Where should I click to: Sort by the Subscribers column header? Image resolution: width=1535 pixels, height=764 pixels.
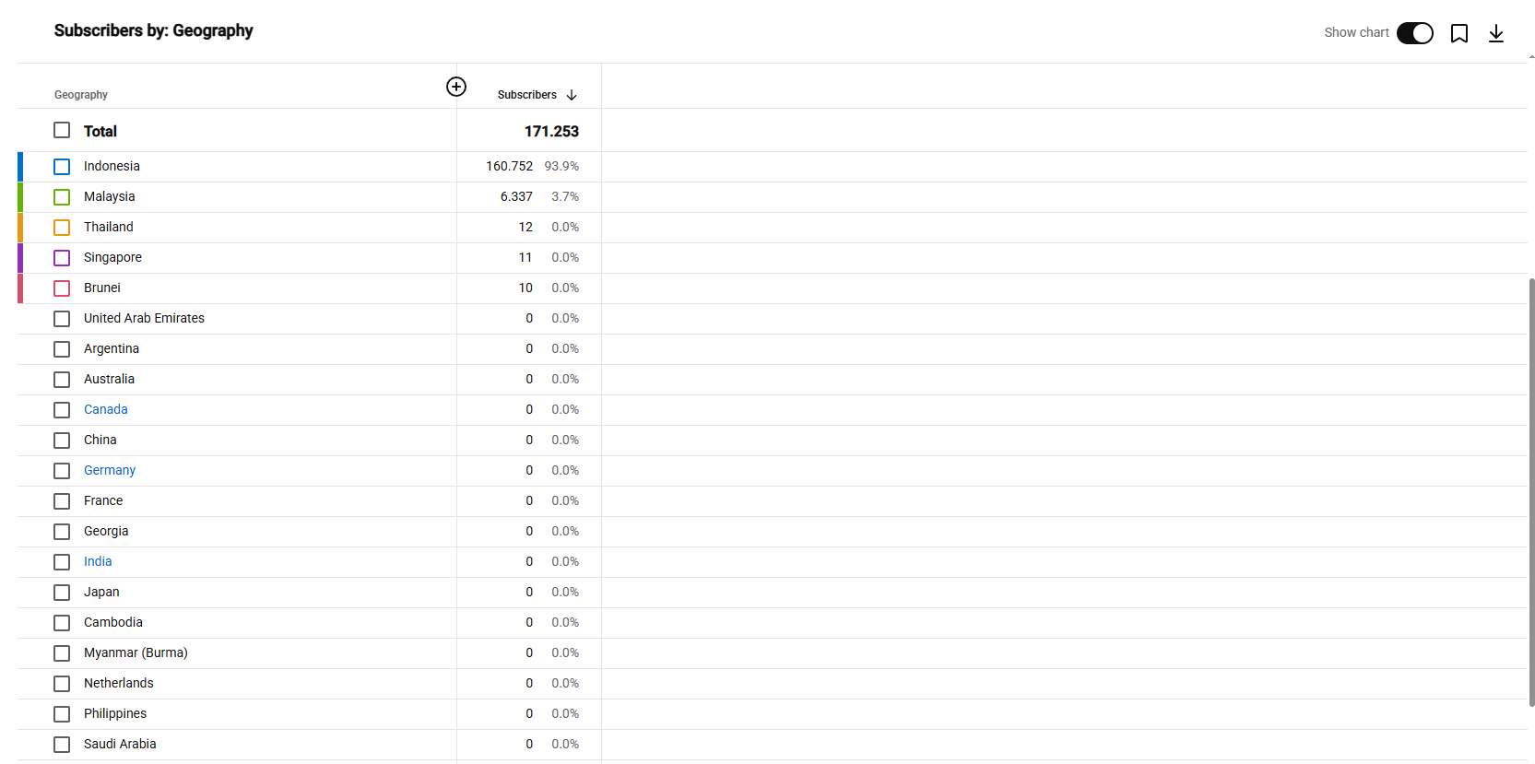click(x=527, y=95)
